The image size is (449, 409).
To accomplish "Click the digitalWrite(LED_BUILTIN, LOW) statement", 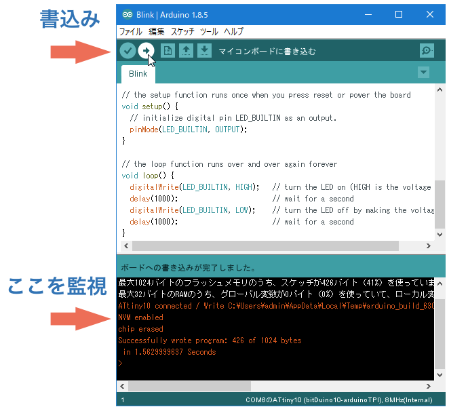I will 192,210.
